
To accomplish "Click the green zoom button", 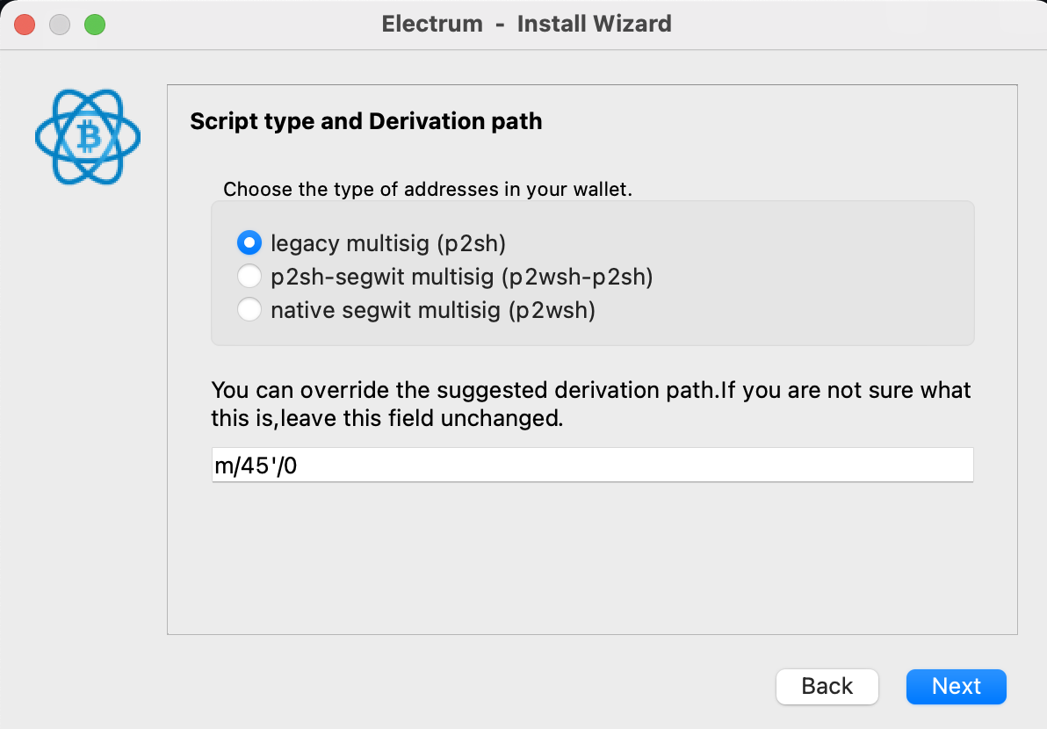I will pyautogui.click(x=94, y=24).
